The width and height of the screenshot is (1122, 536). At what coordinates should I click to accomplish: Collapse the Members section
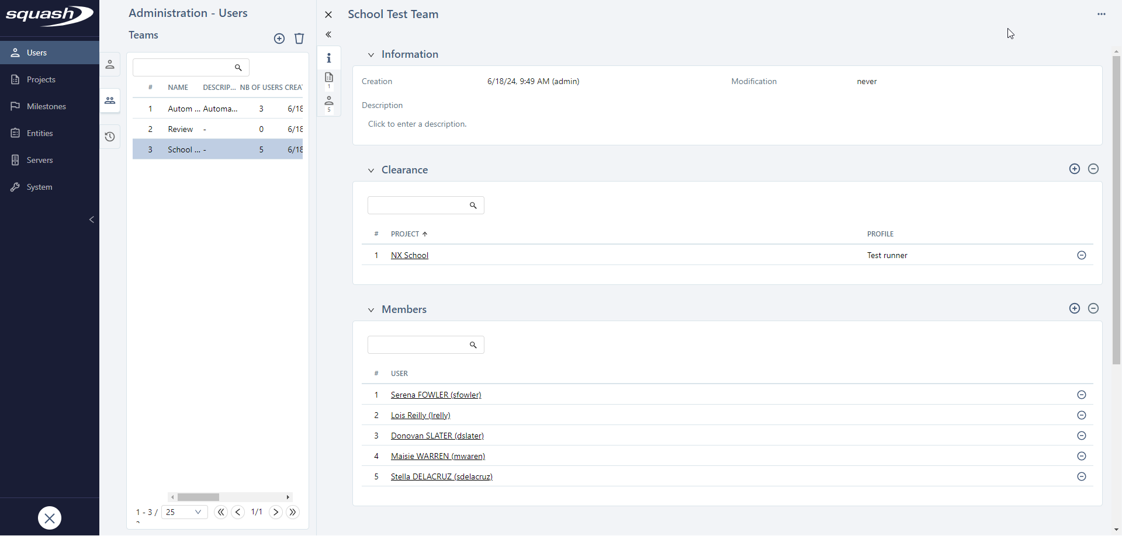point(371,309)
